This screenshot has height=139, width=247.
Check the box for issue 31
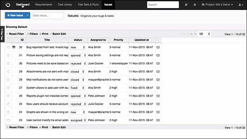[8, 55]
